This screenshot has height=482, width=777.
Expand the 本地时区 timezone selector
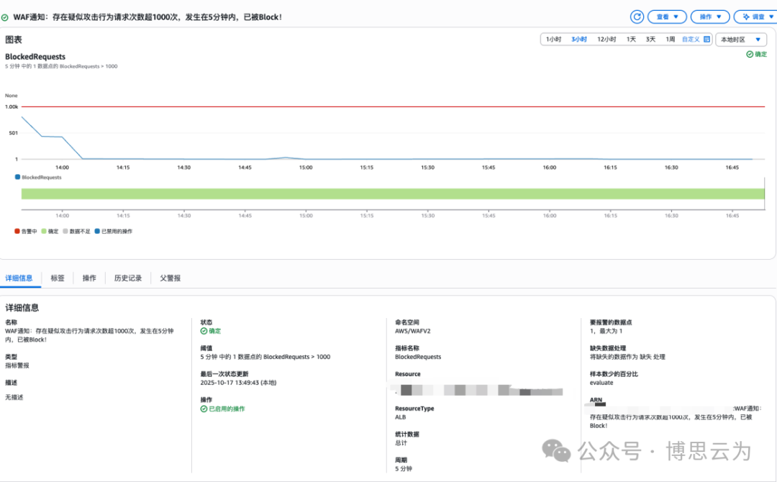(741, 40)
